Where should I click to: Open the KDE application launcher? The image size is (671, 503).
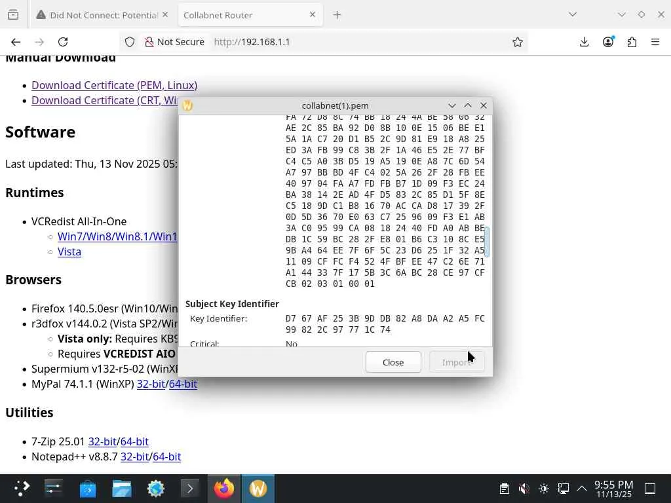[22, 489]
